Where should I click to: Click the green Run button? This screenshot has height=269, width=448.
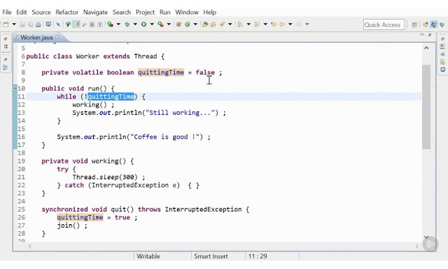pos(143,25)
